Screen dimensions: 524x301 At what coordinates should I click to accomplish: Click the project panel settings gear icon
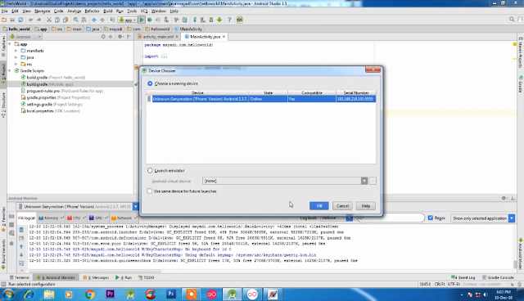[x=120, y=37]
